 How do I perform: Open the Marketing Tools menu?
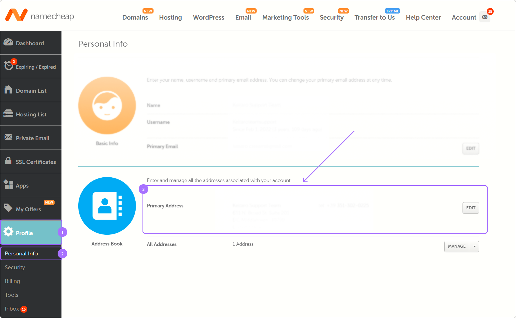[286, 17]
